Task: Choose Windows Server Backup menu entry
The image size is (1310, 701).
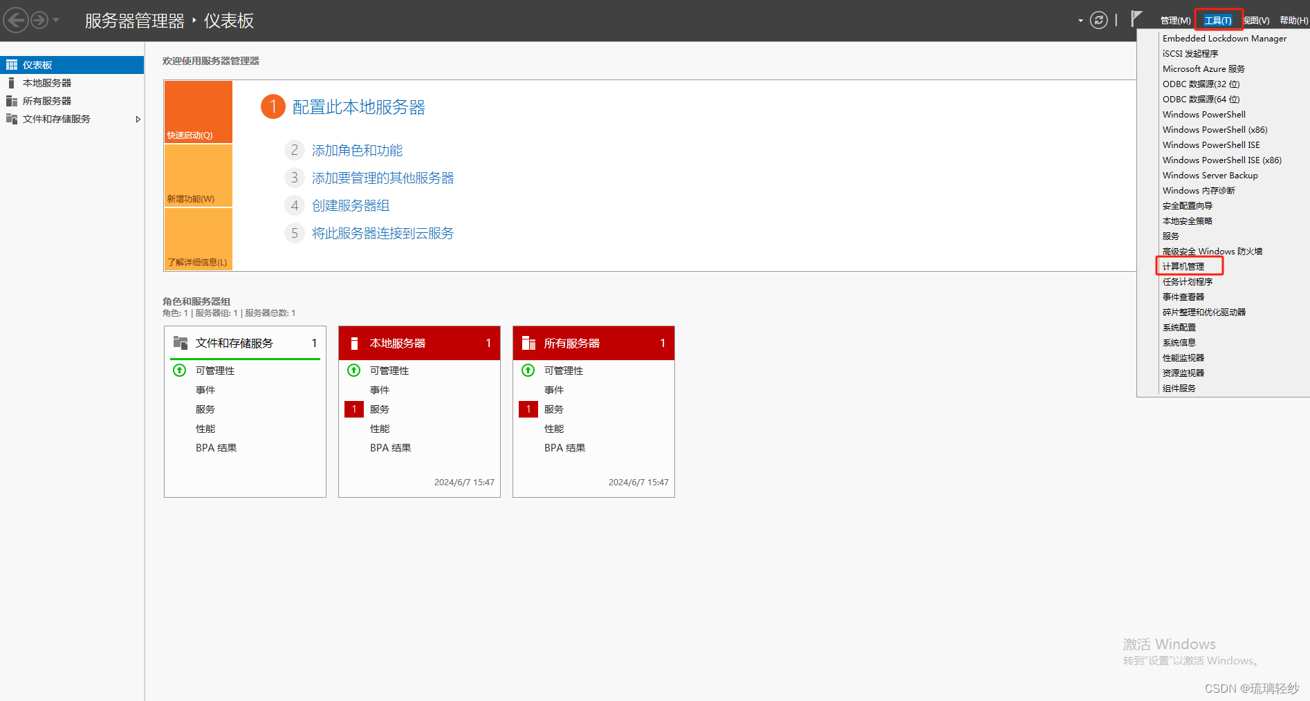Action: pos(1210,176)
